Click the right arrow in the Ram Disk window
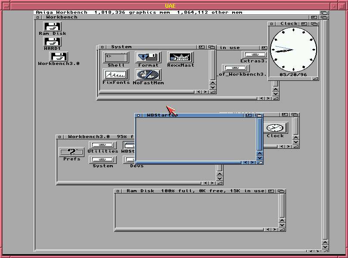This screenshot has height=258, width=348. (x=274, y=230)
